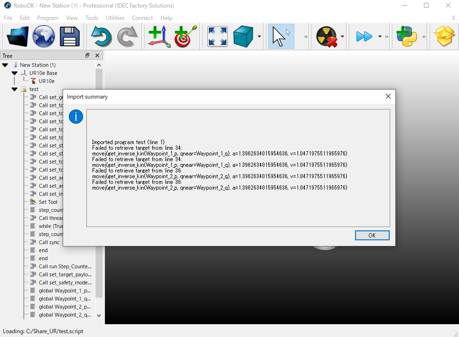Open the Program menu
Screen dimensions: 459x337
point(48,18)
